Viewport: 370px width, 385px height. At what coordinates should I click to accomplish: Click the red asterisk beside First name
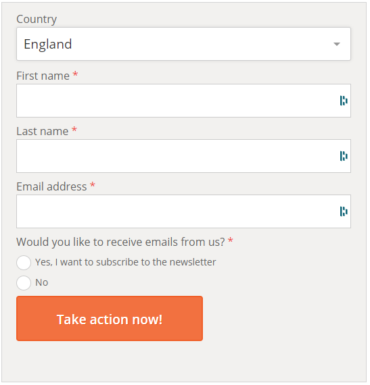coord(76,74)
